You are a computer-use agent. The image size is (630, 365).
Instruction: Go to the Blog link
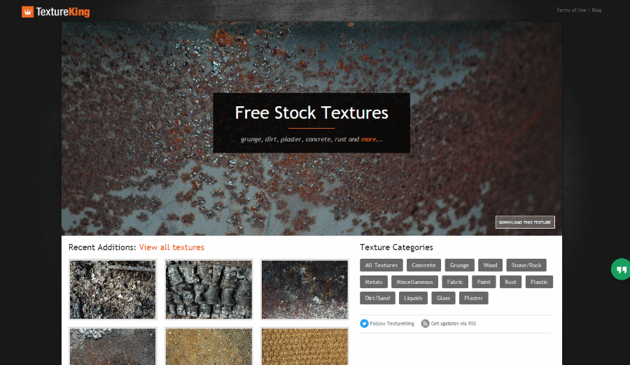tap(596, 10)
